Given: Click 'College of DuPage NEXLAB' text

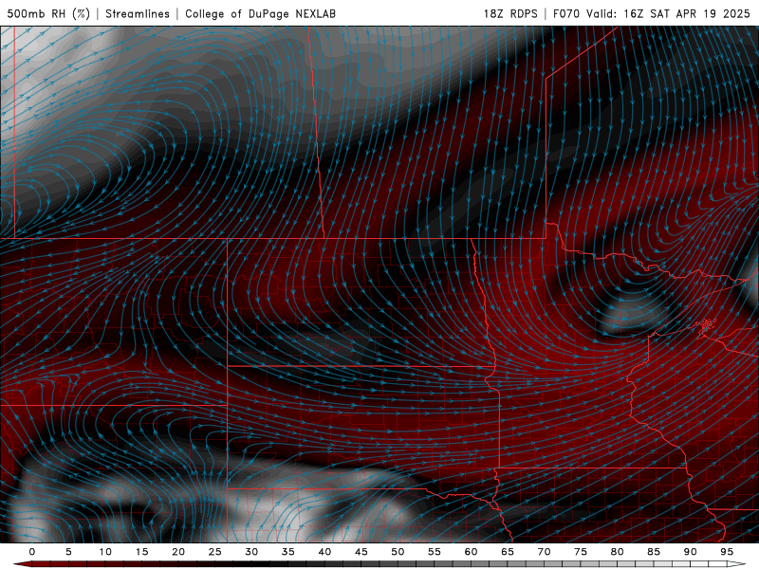Looking at the screenshot, I should coord(260,13).
